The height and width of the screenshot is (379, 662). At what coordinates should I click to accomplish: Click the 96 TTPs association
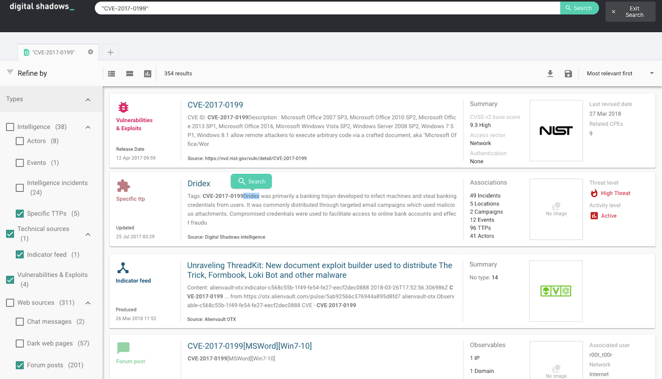[x=480, y=228]
